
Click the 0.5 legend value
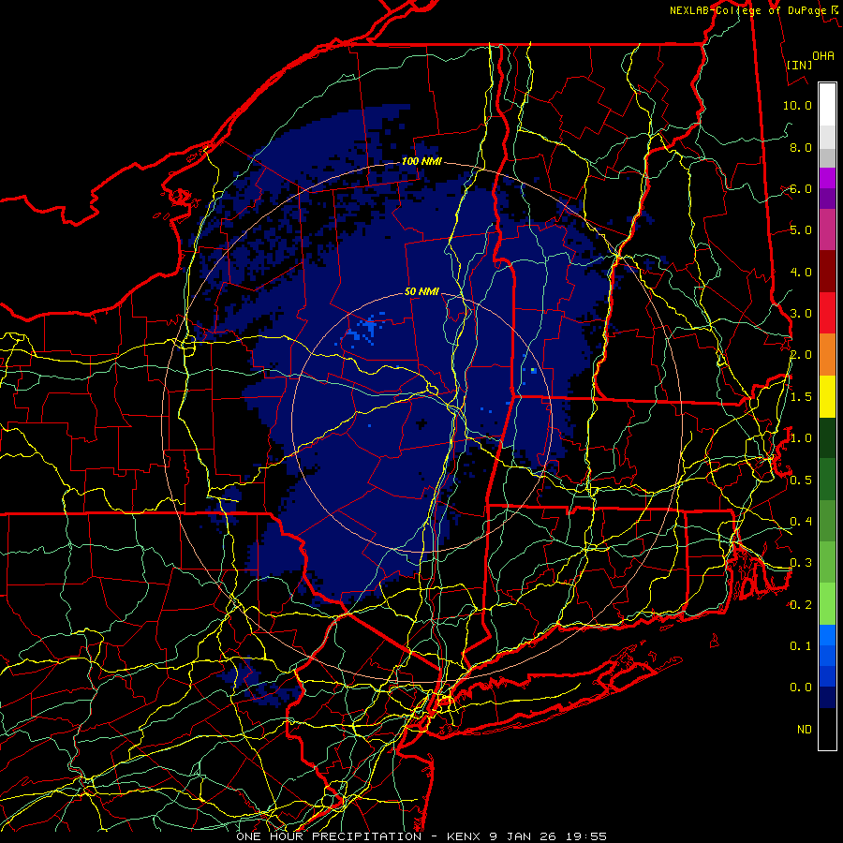coord(801,480)
